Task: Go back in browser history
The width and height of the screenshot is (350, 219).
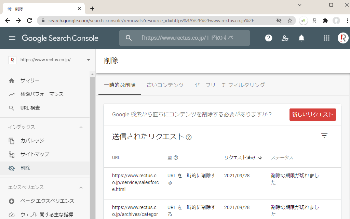Action: (8, 21)
